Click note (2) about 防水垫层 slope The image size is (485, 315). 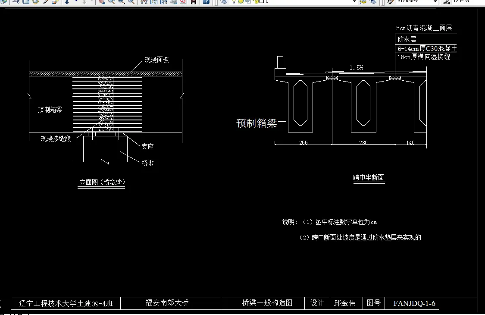(360, 238)
